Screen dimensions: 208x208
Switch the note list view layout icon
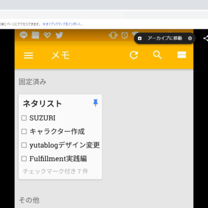[x=181, y=55]
